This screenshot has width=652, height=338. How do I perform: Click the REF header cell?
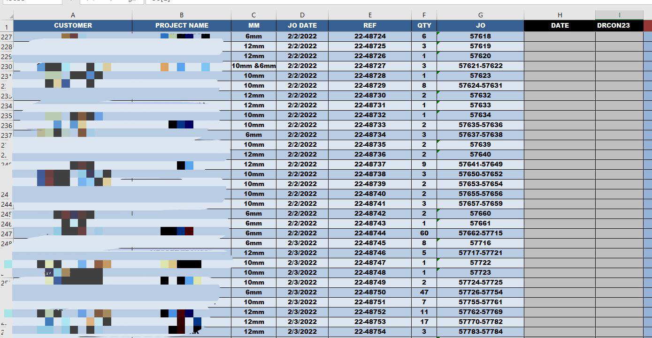point(370,25)
